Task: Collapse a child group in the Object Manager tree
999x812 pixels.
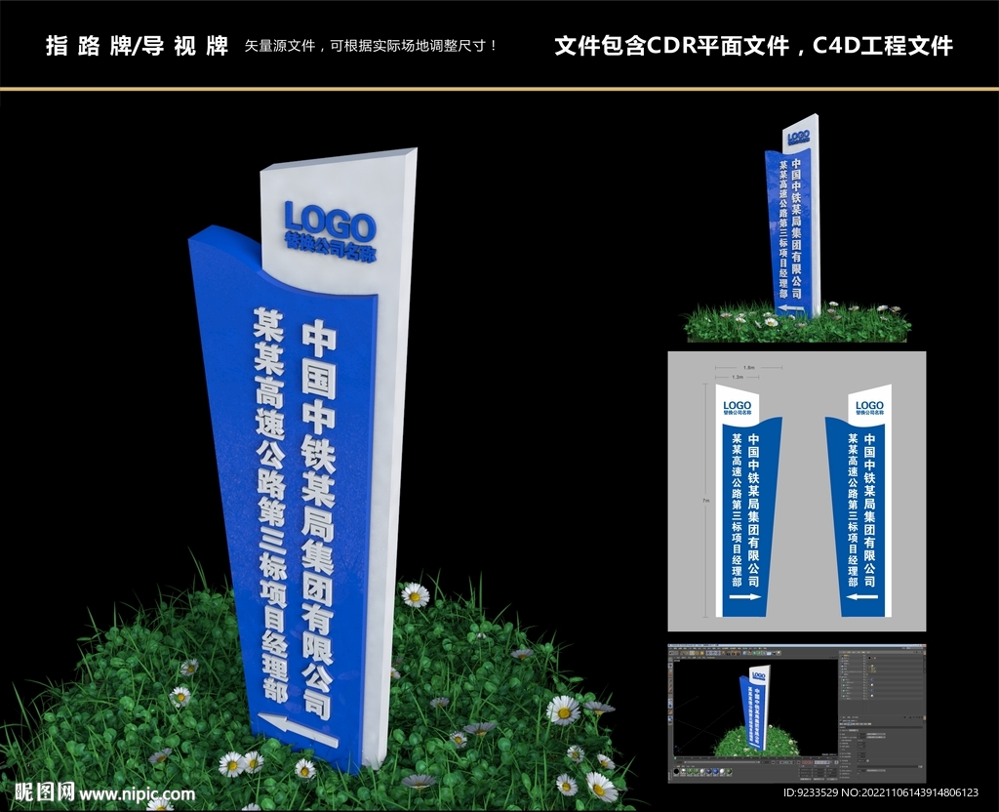Action: [841, 676]
